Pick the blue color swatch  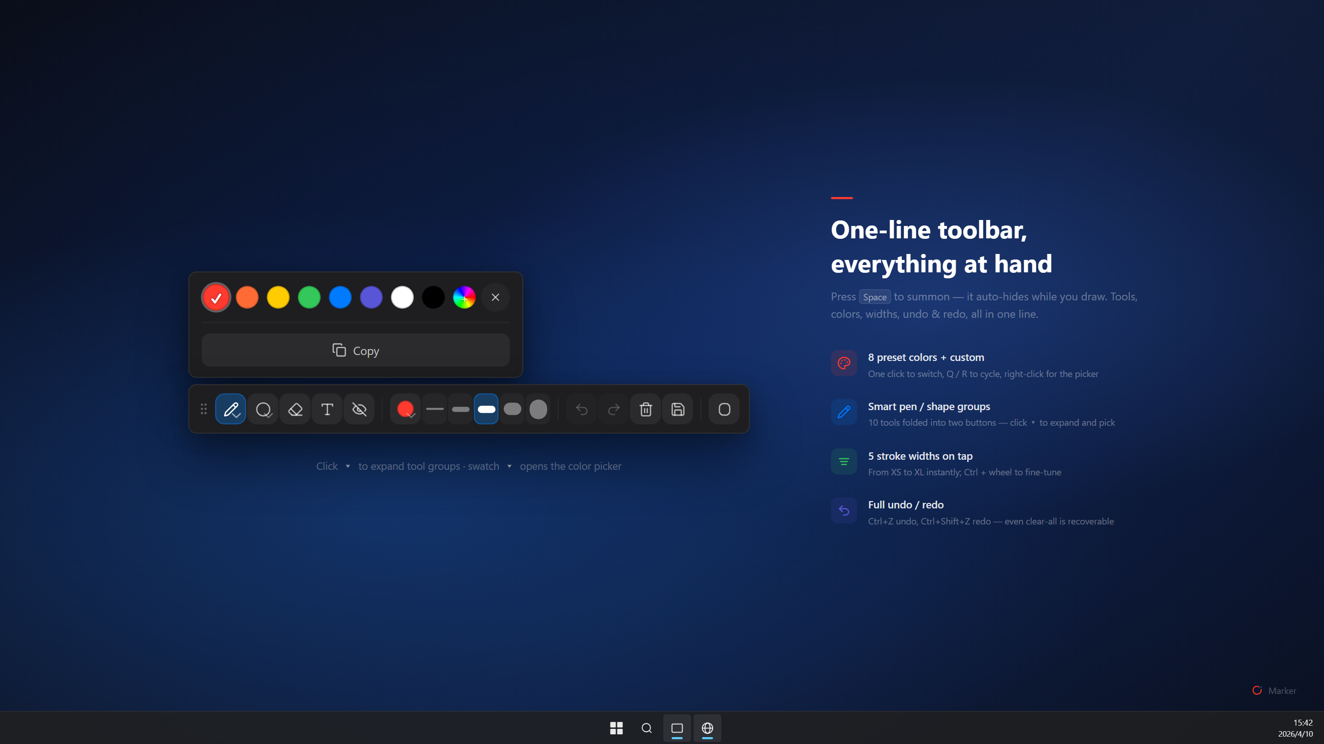tap(340, 297)
